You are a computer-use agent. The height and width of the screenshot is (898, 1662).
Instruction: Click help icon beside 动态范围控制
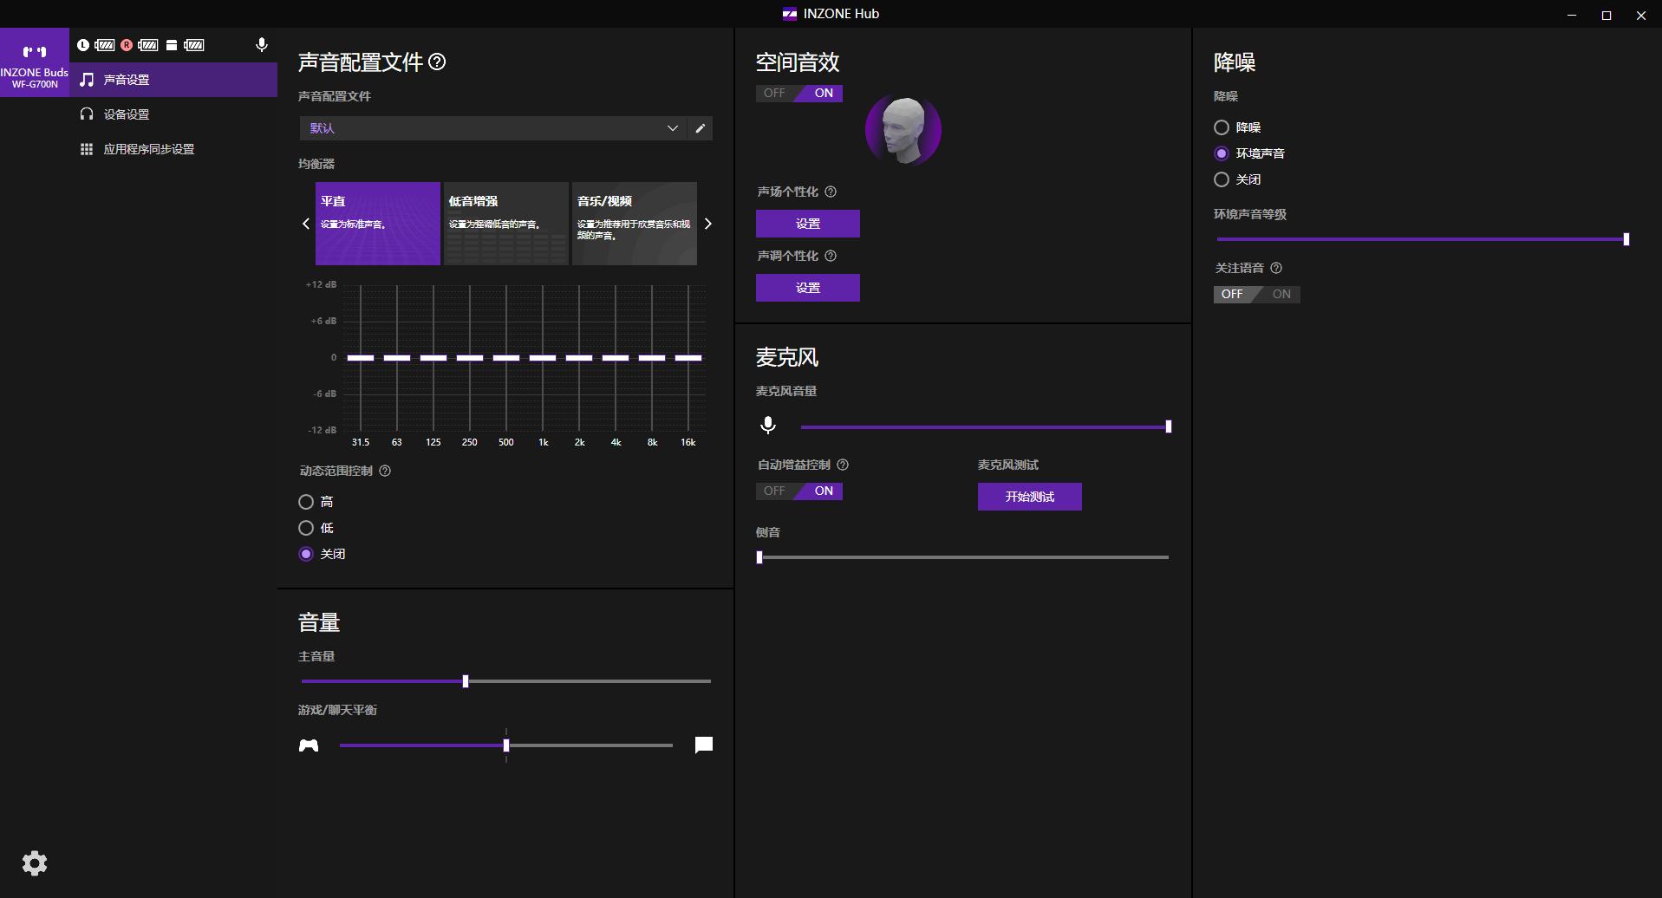386,471
